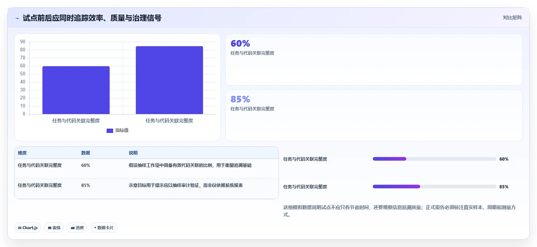Click the Chart.js tag chip
Viewport: 537px width, 247px height.
pos(28,228)
